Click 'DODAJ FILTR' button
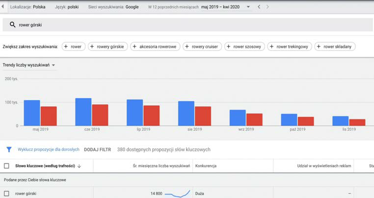Screen dimensions: 374x198 coord(98,149)
